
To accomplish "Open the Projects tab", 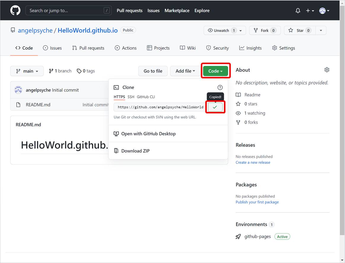I will click(158, 48).
